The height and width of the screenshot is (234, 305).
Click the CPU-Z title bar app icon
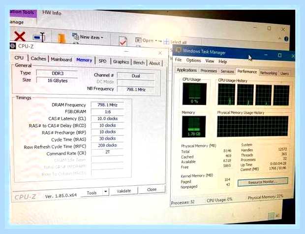point(13,46)
